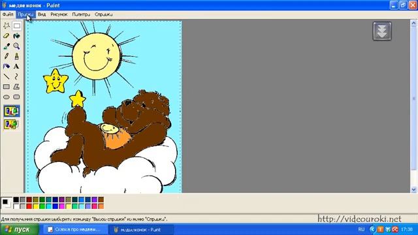
Task: Click the red tray icon beside the clock
Action: coord(395,229)
